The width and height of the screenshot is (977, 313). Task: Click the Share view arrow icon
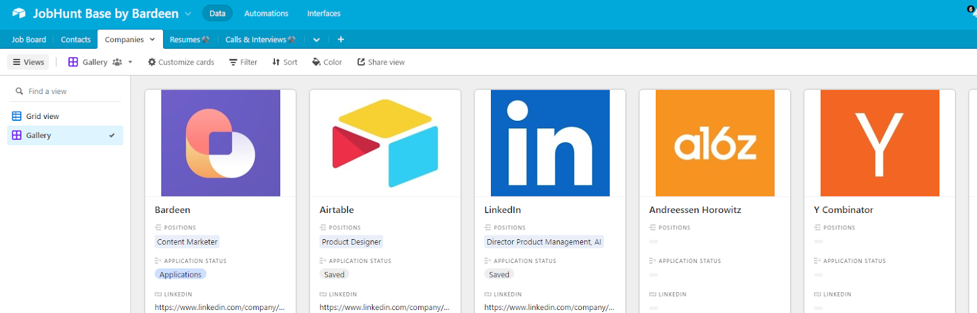[361, 62]
